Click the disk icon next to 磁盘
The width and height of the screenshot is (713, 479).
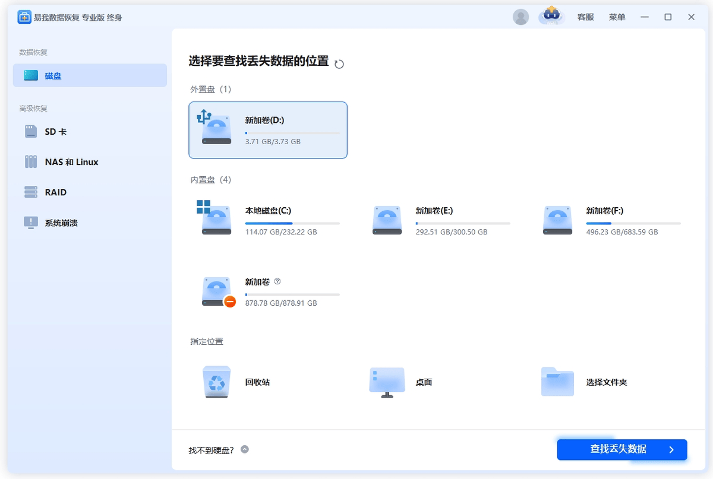point(31,75)
